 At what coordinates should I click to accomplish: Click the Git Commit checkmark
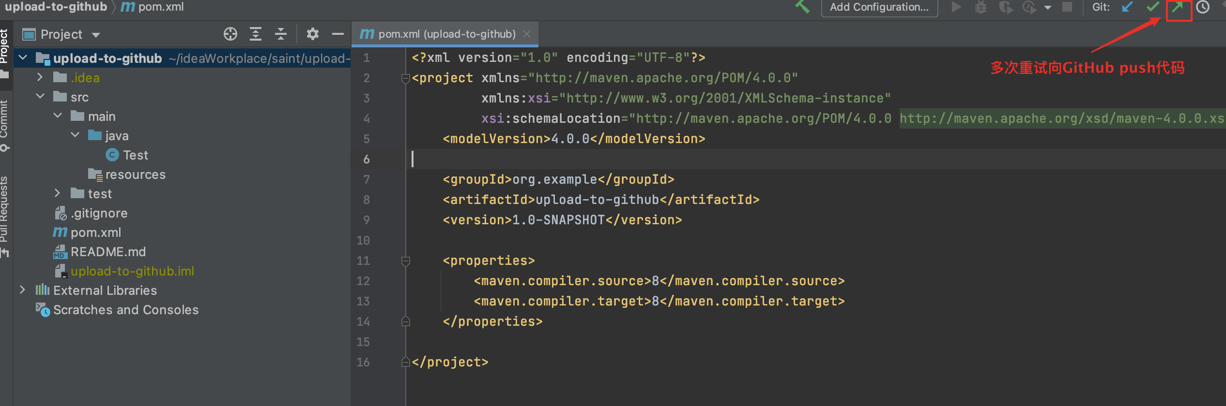click(x=1152, y=7)
